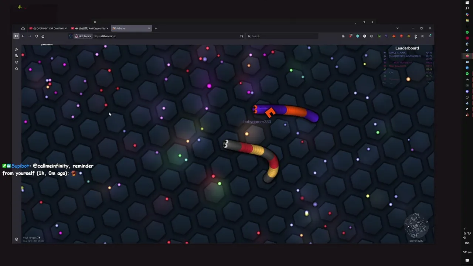
Task: Open the Firefox hamburger application menu
Action: coord(430,36)
